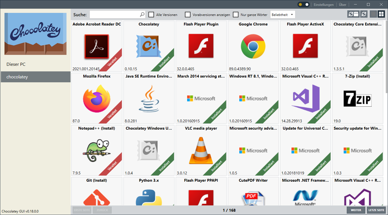The height and width of the screenshot is (215, 388).
Task: Select the Flash Player ActiveX icon
Action: tap(306, 46)
